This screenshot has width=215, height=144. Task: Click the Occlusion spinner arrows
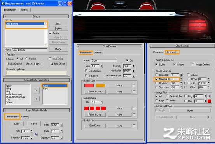[133, 71]
